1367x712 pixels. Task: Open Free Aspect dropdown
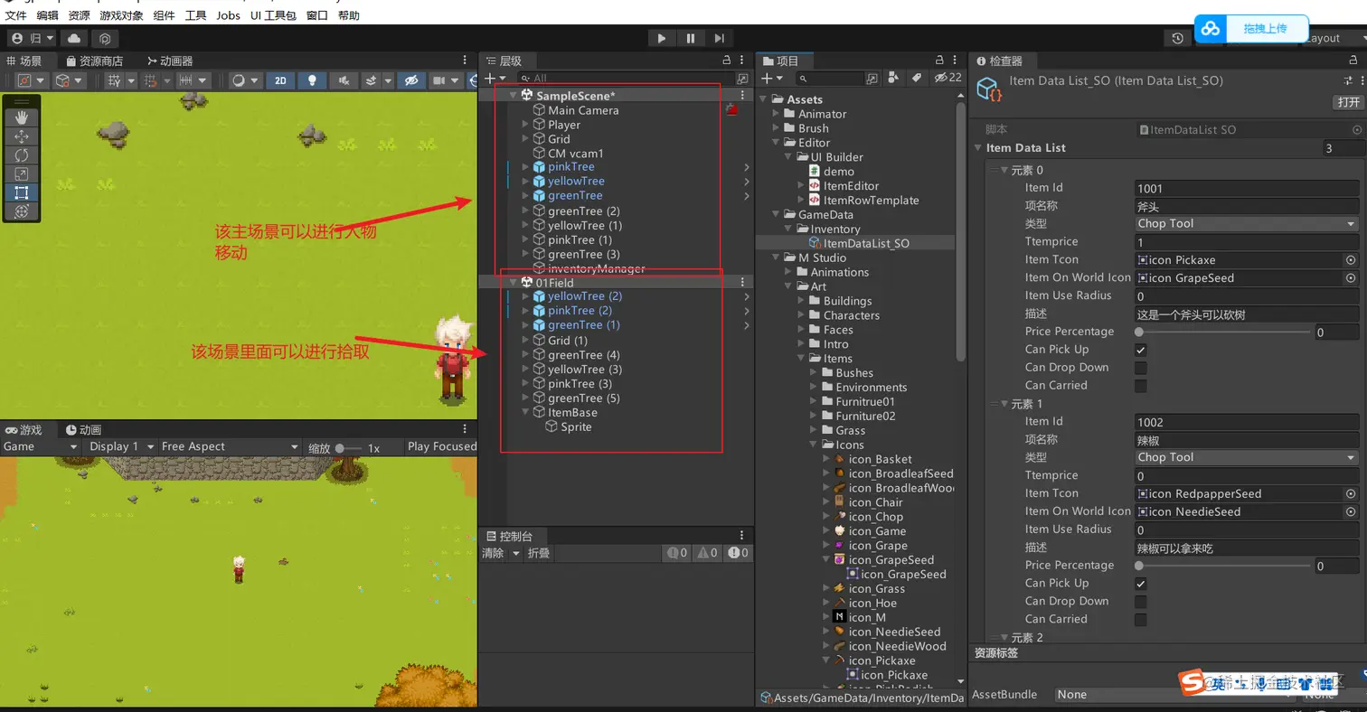click(x=229, y=446)
